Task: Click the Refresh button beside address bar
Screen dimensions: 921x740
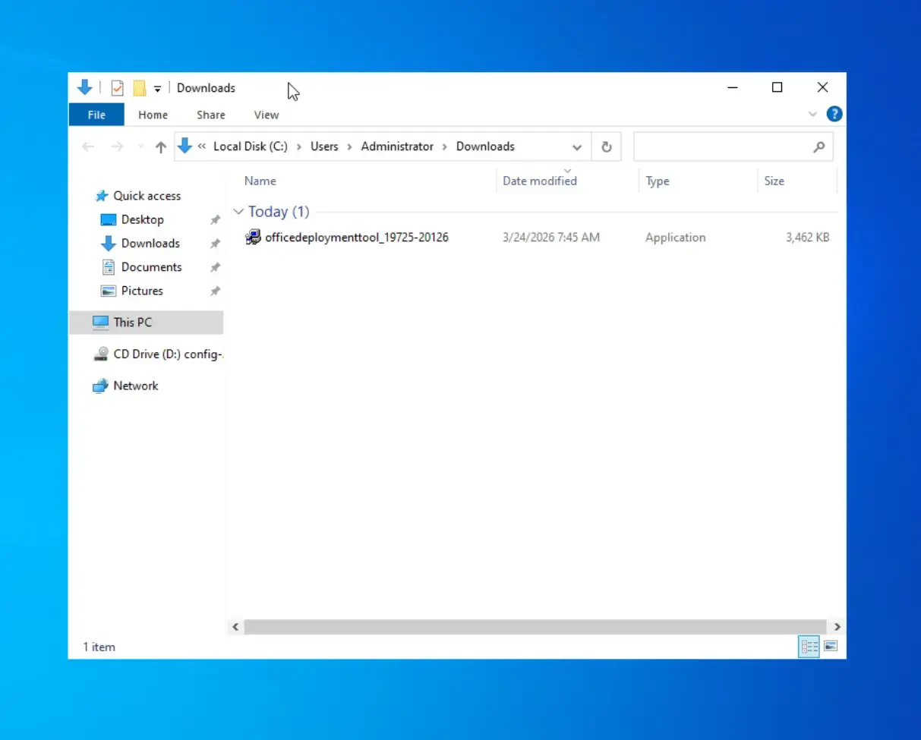Action: tap(606, 147)
